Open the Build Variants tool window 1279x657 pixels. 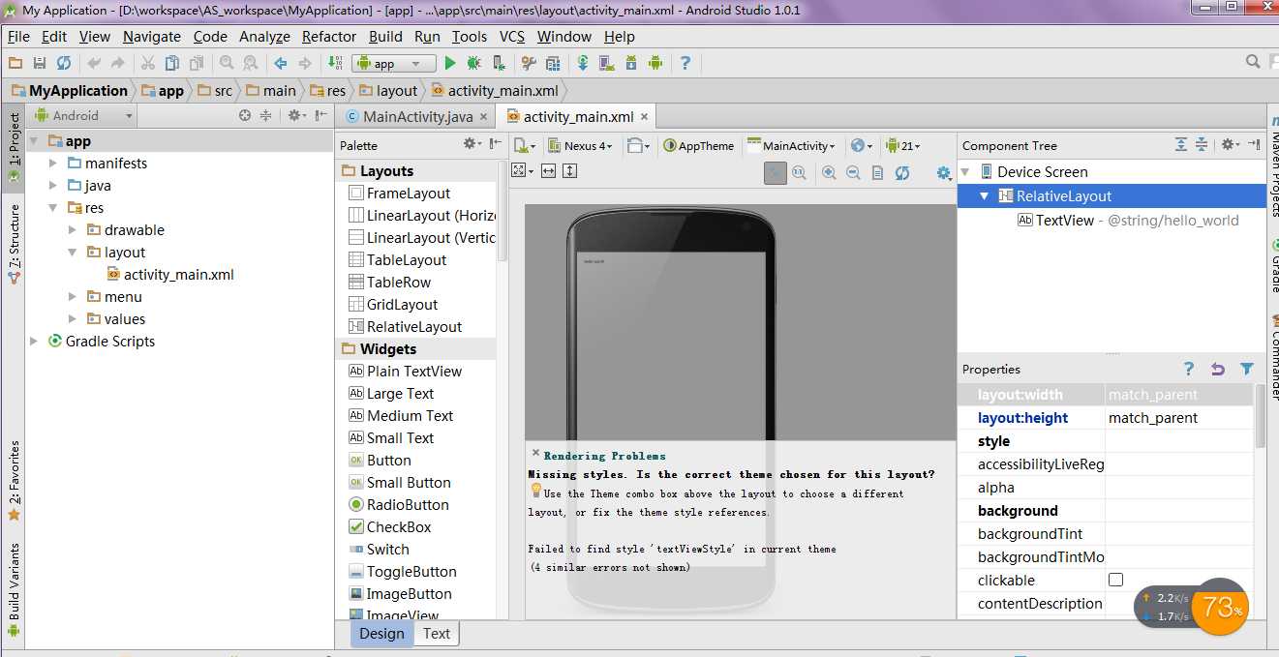pos(14,589)
